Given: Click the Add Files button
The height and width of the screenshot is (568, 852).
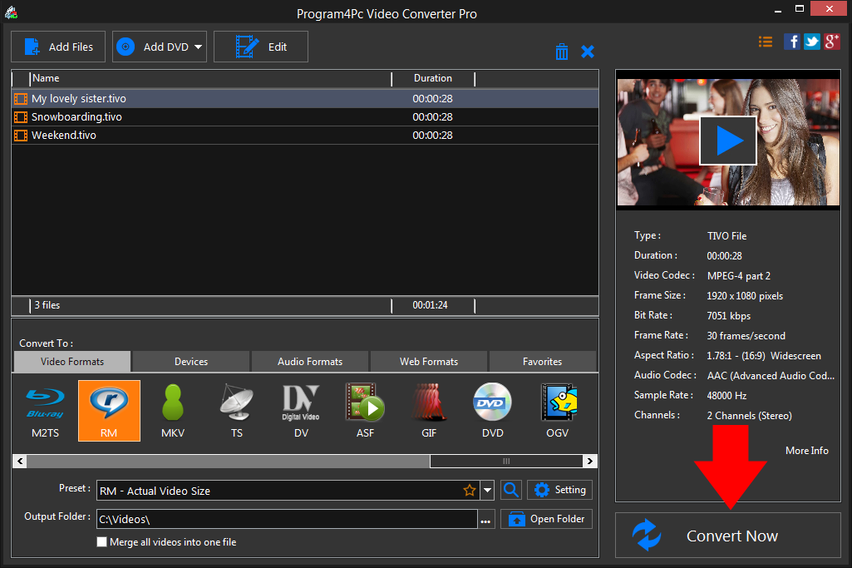Looking at the screenshot, I should (x=58, y=47).
